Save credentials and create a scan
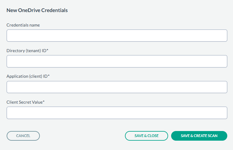233x150 pixels. pyautogui.click(x=199, y=136)
